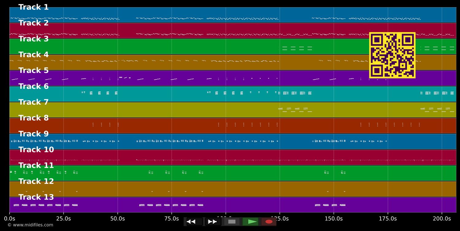Viewport: 460px width, 231px height.
Task: Select the Track 5 label
Action: tap(33, 71)
